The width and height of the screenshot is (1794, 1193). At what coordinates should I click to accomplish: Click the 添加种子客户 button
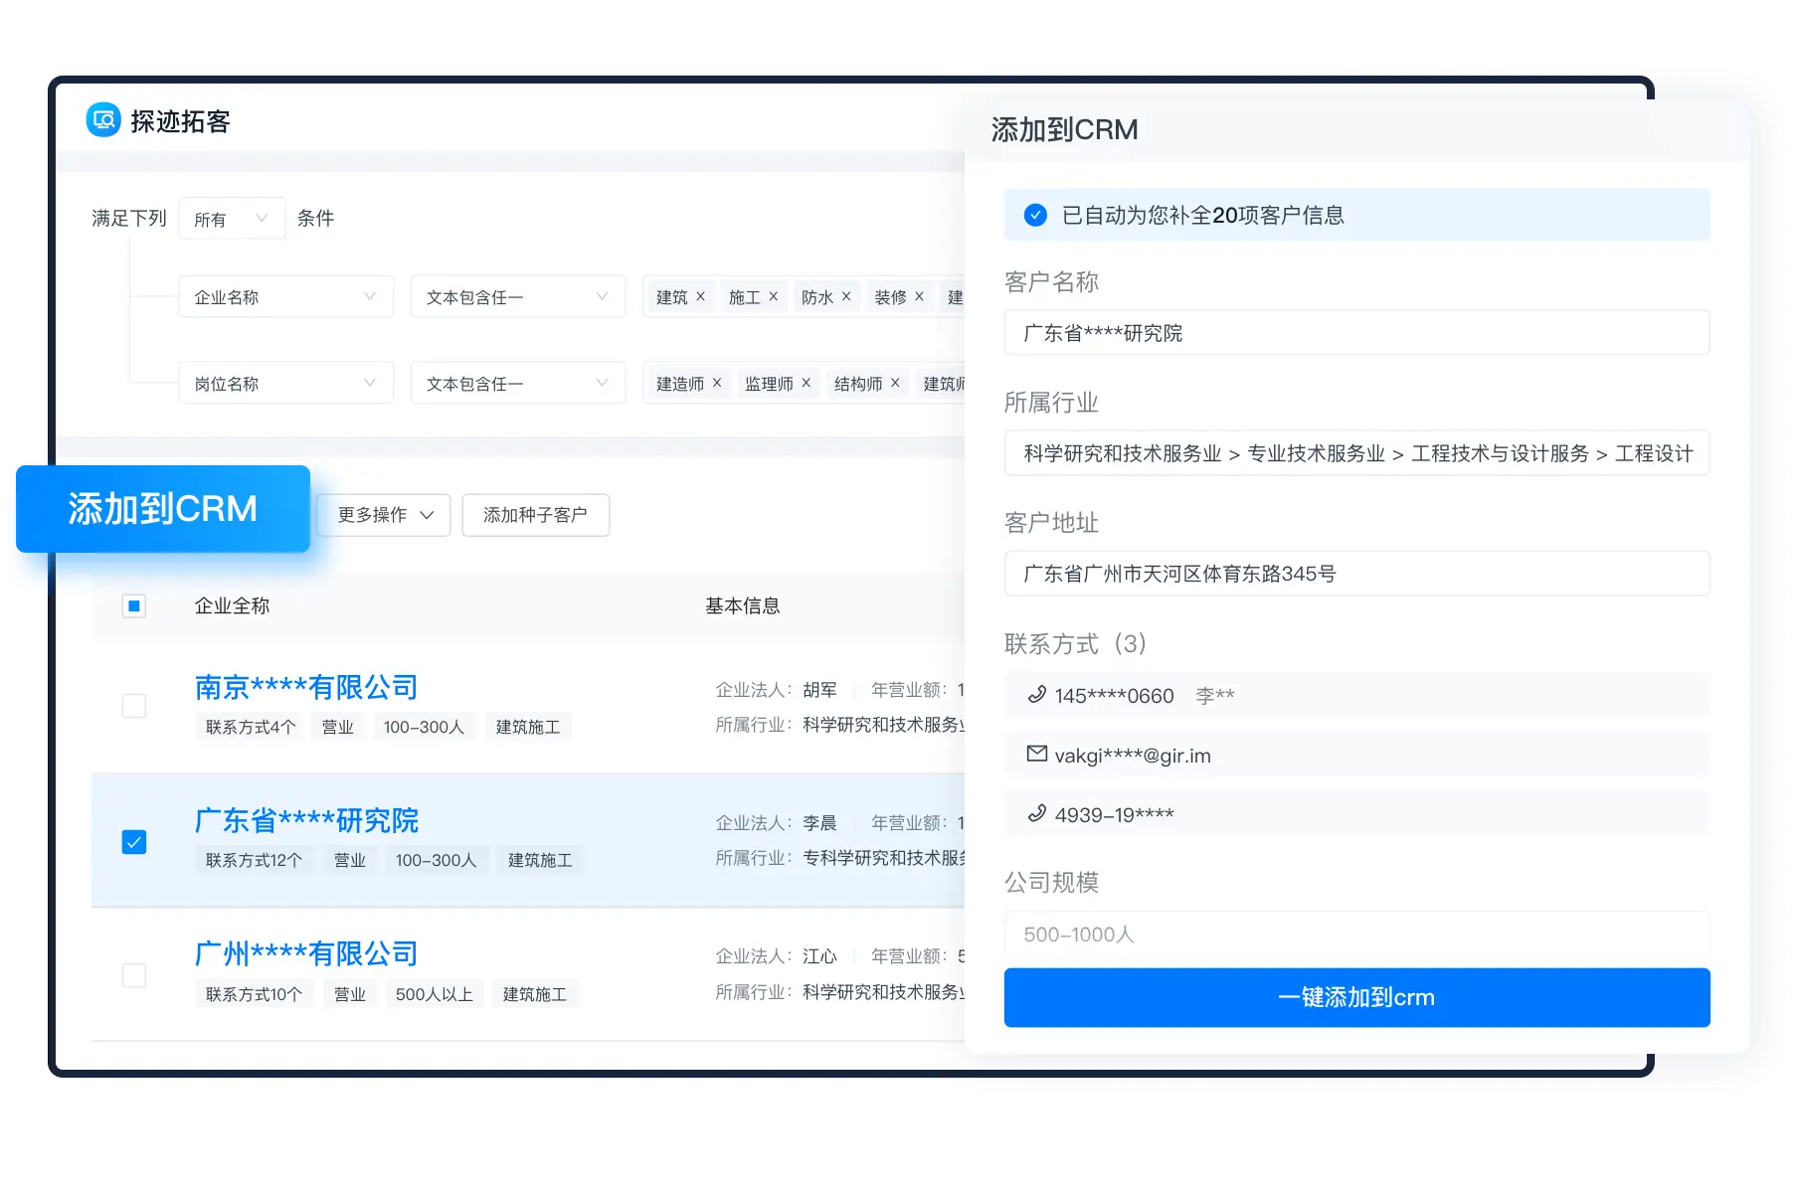click(x=535, y=515)
